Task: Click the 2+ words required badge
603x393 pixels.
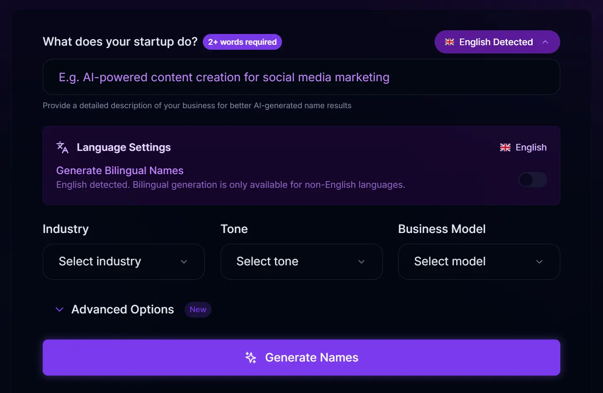Action: pyautogui.click(x=242, y=42)
